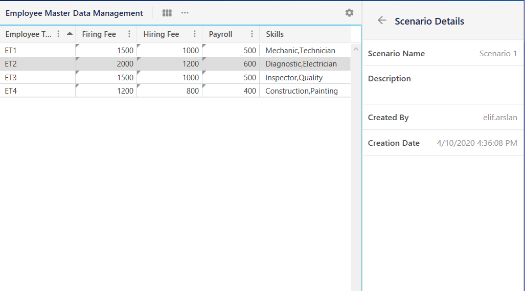
Task: Open the settings gear icon
Action: pyautogui.click(x=349, y=13)
